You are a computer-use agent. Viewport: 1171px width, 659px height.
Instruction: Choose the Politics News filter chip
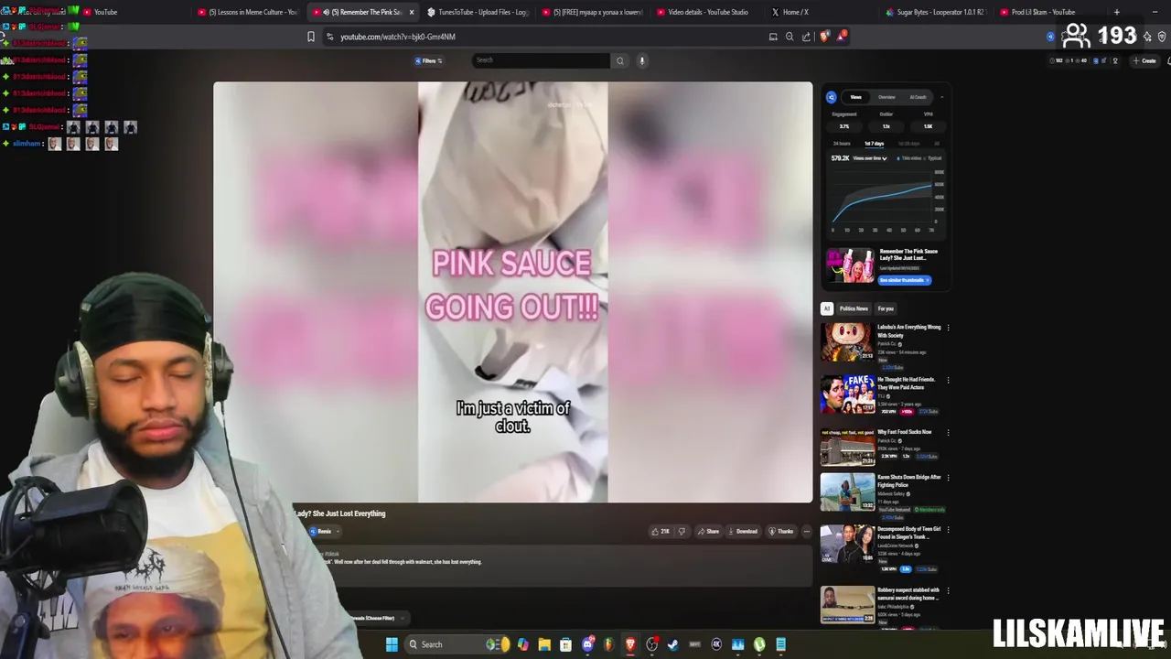point(854,308)
